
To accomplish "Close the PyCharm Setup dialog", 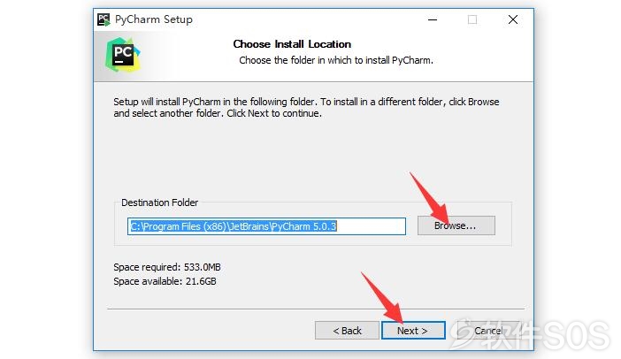I will [513, 19].
